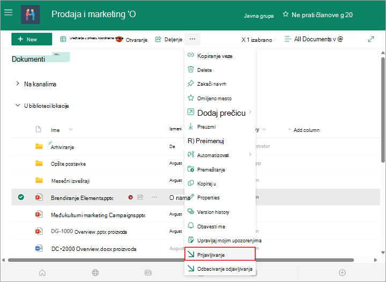Open the three-dot overflow menu in toolbar
386x282 pixels.
click(x=192, y=39)
